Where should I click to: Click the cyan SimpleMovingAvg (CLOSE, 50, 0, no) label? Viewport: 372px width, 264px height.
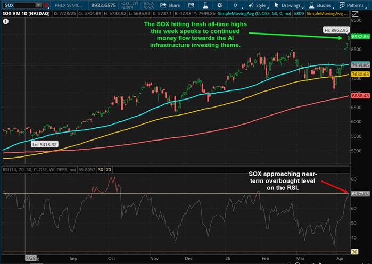click(254, 13)
